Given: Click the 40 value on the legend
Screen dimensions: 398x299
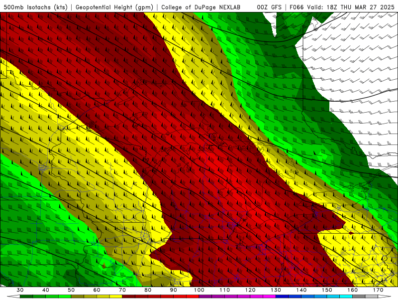Looking at the screenshot, I should [x=46, y=290].
